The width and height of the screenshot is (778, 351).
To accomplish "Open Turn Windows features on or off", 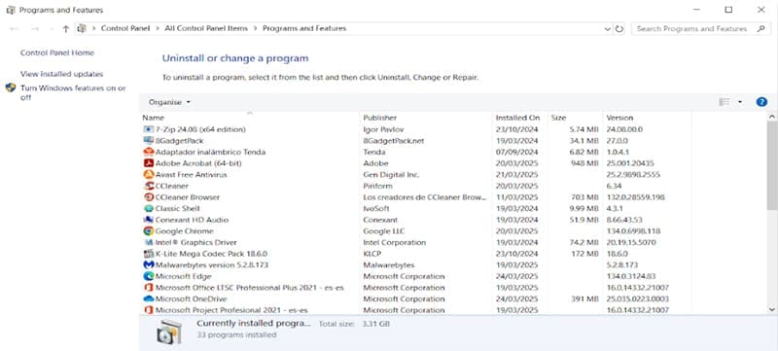I will (73, 92).
